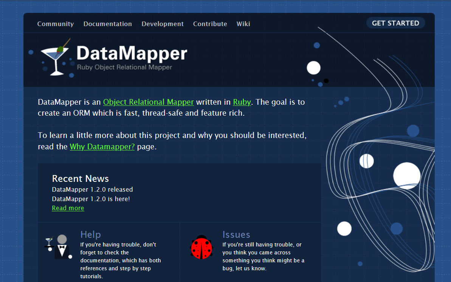The height and width of the screenshot is (282, 451).
Task: Open the Contribute section
Action: point(210,24)
